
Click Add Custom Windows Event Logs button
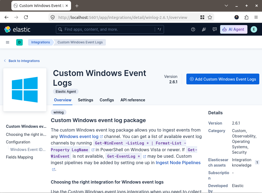[223, 79]
